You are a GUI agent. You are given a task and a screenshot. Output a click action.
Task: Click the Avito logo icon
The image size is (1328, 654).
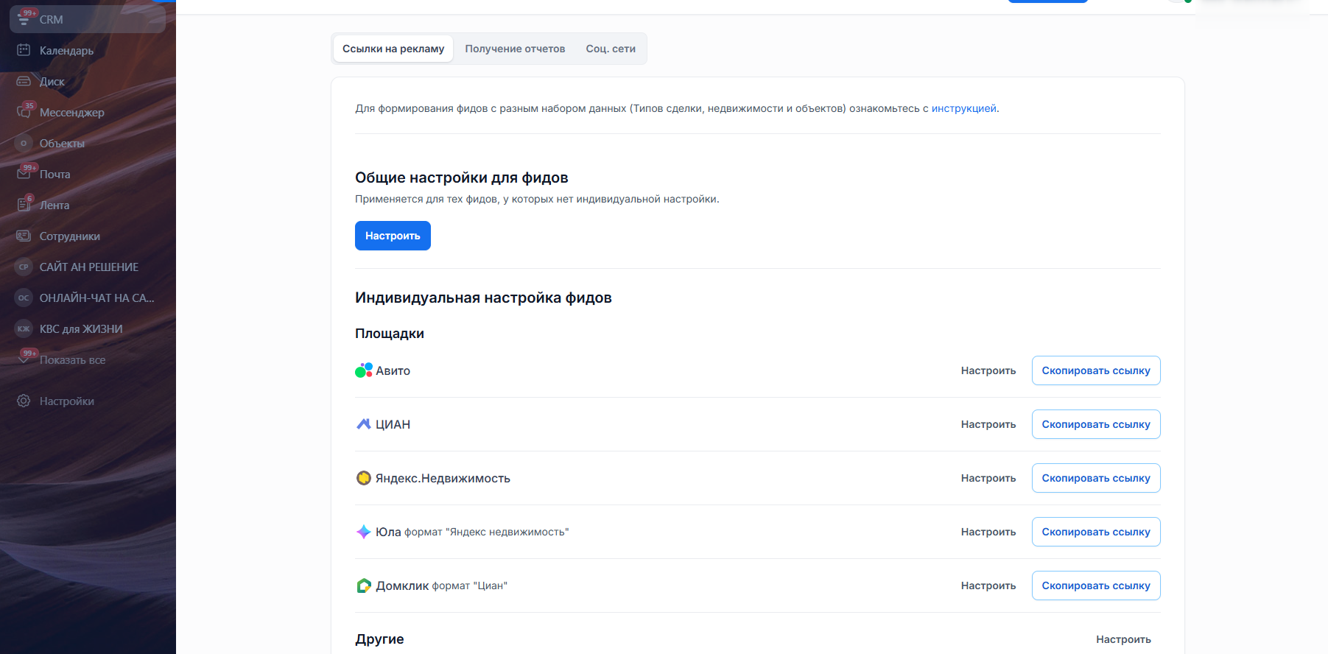364,370
